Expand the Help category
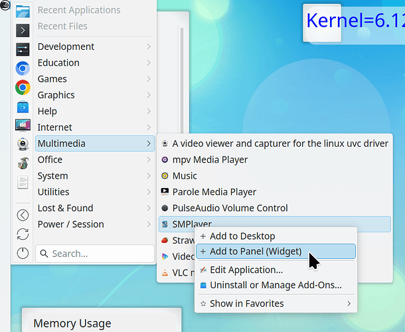Viewport: 405px width, 332px height. (95, 111)
